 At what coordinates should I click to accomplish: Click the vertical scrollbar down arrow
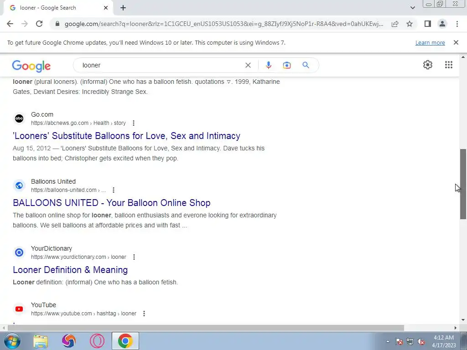(x=463, y=320)
